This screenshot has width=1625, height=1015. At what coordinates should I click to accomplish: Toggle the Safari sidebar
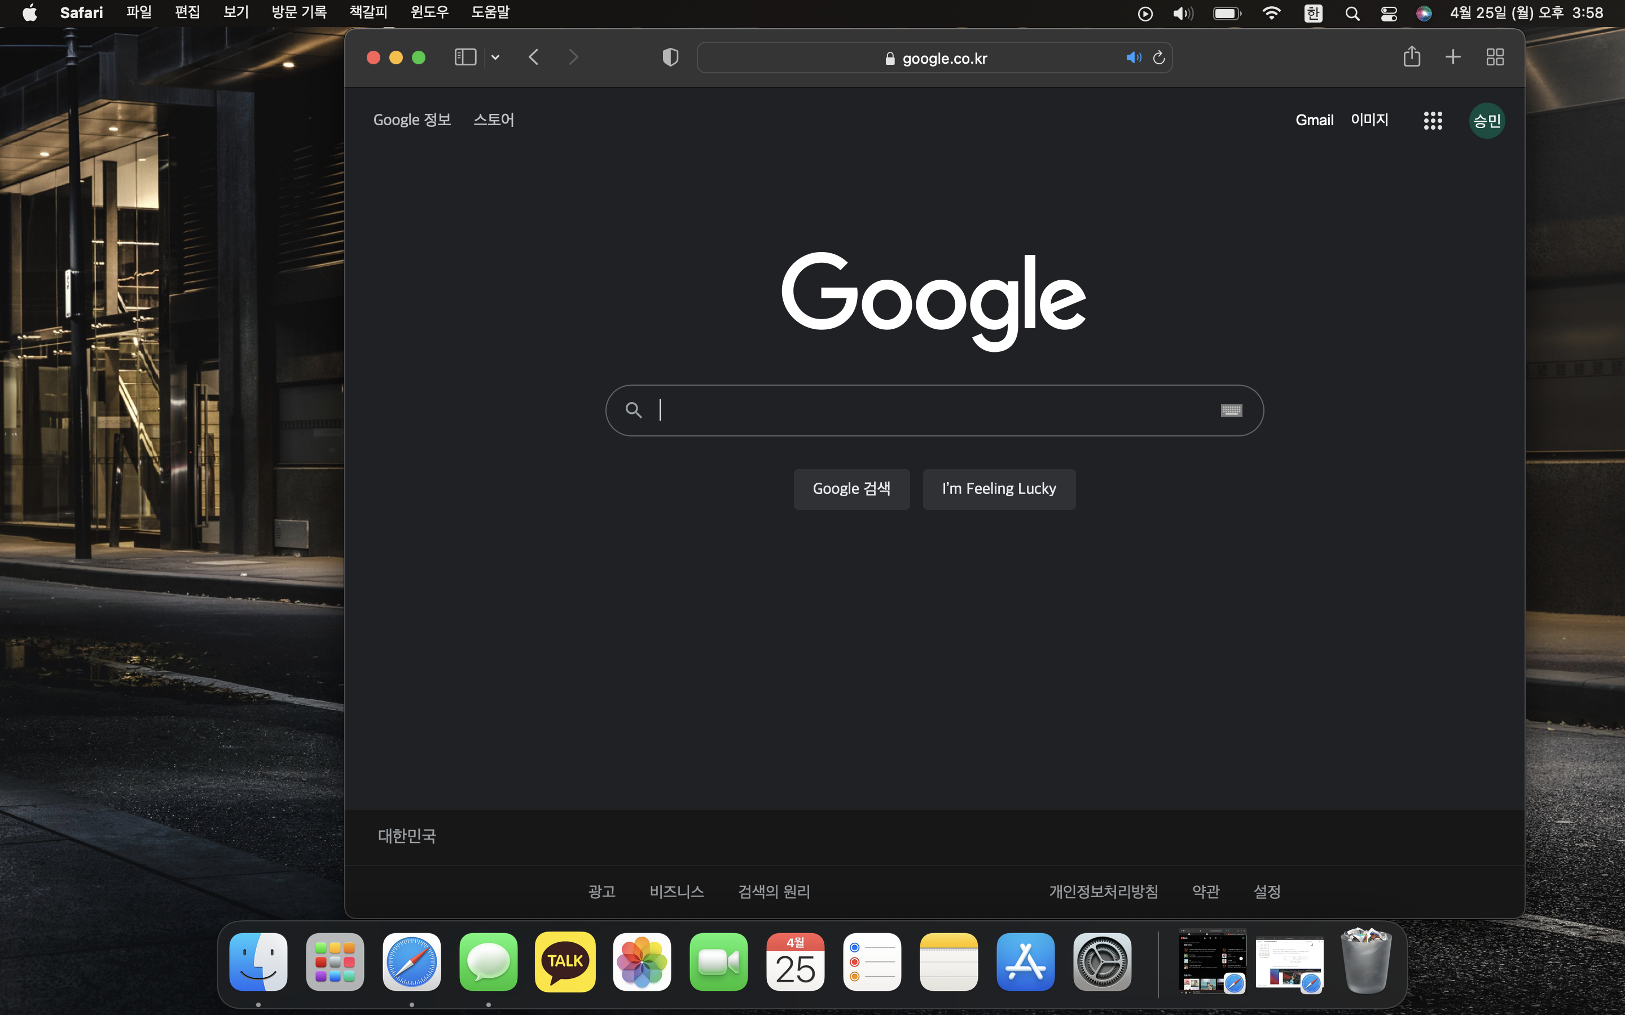click(465, 58)
